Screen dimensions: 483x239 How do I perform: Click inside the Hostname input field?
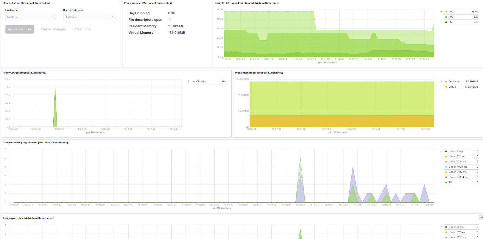[29, 17]
